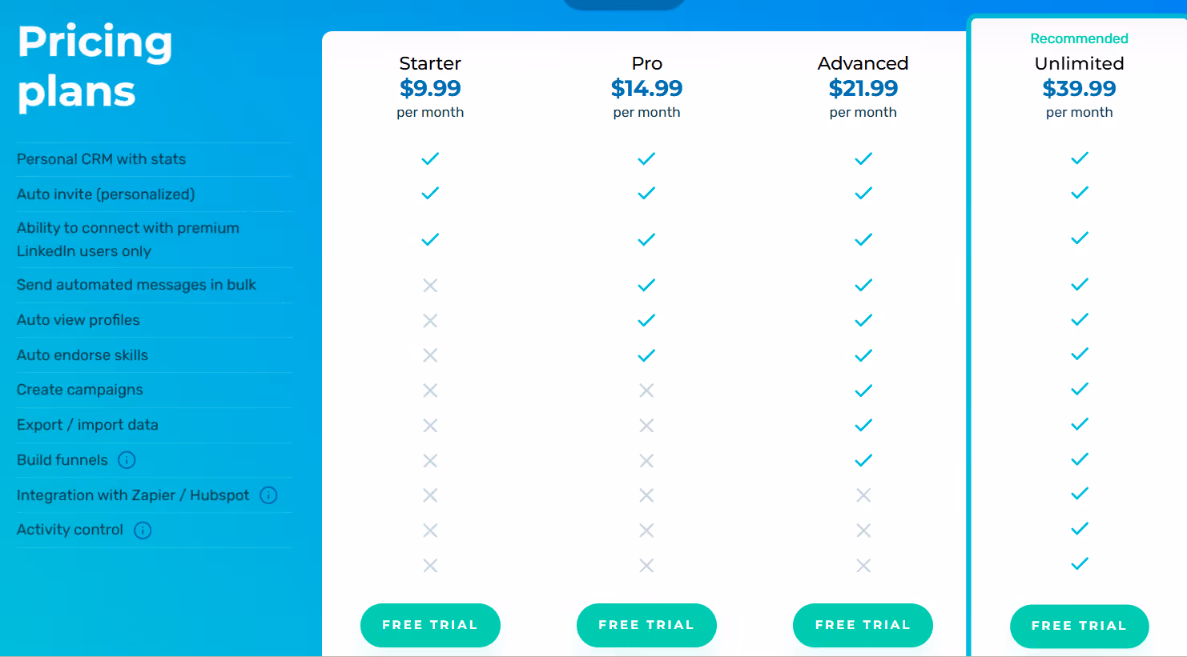Click the checkmark for Personal CRM under Starter

430,158
